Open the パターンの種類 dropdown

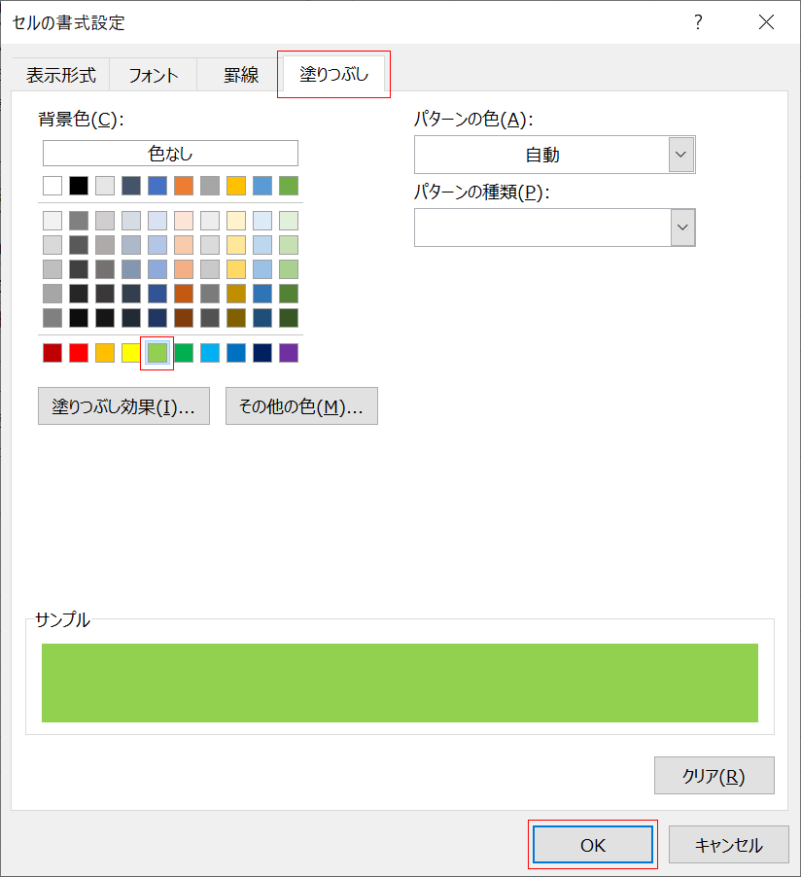pyautogui.click(x=683, y=227)
